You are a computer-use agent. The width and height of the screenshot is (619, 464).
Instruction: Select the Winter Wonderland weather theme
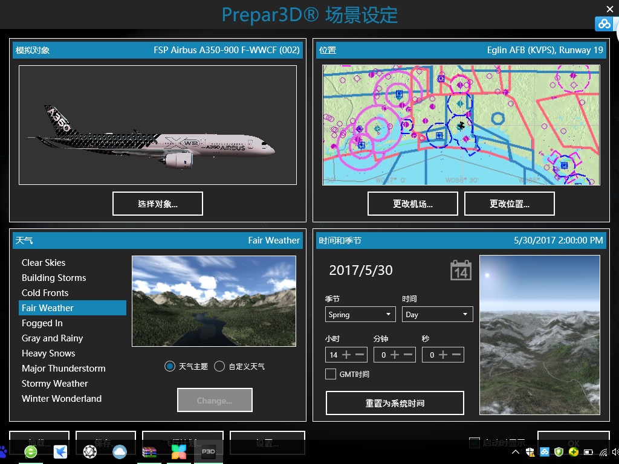61,398
